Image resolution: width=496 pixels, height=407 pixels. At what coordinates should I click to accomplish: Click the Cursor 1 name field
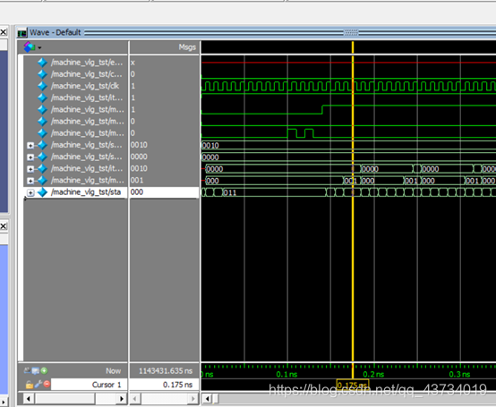[90, 385]
